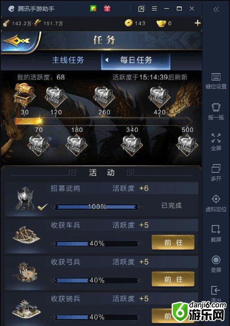Click the plus icon to add gold

click(x=197, y=23)
